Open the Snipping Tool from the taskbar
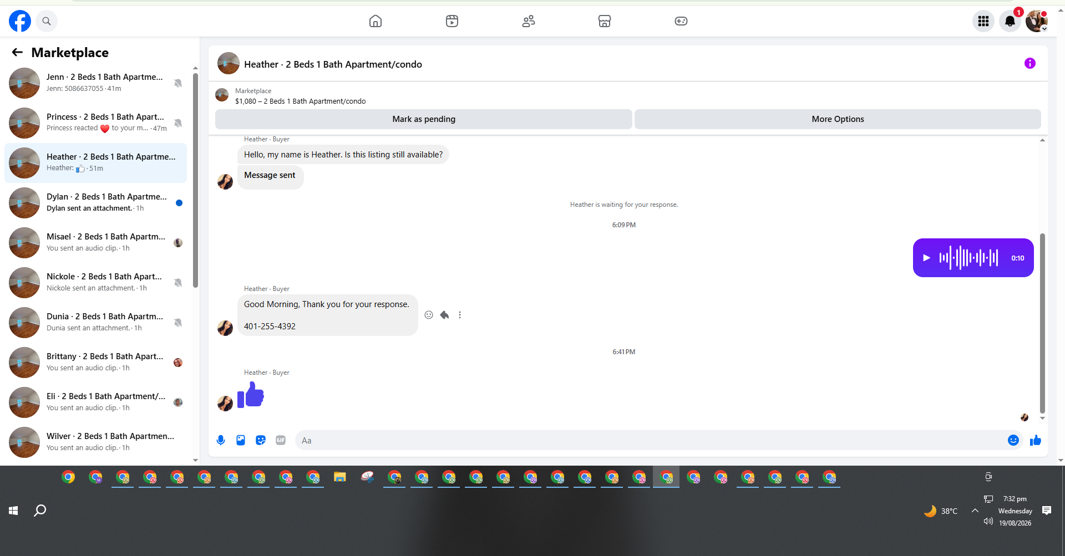 coord(367,477)
